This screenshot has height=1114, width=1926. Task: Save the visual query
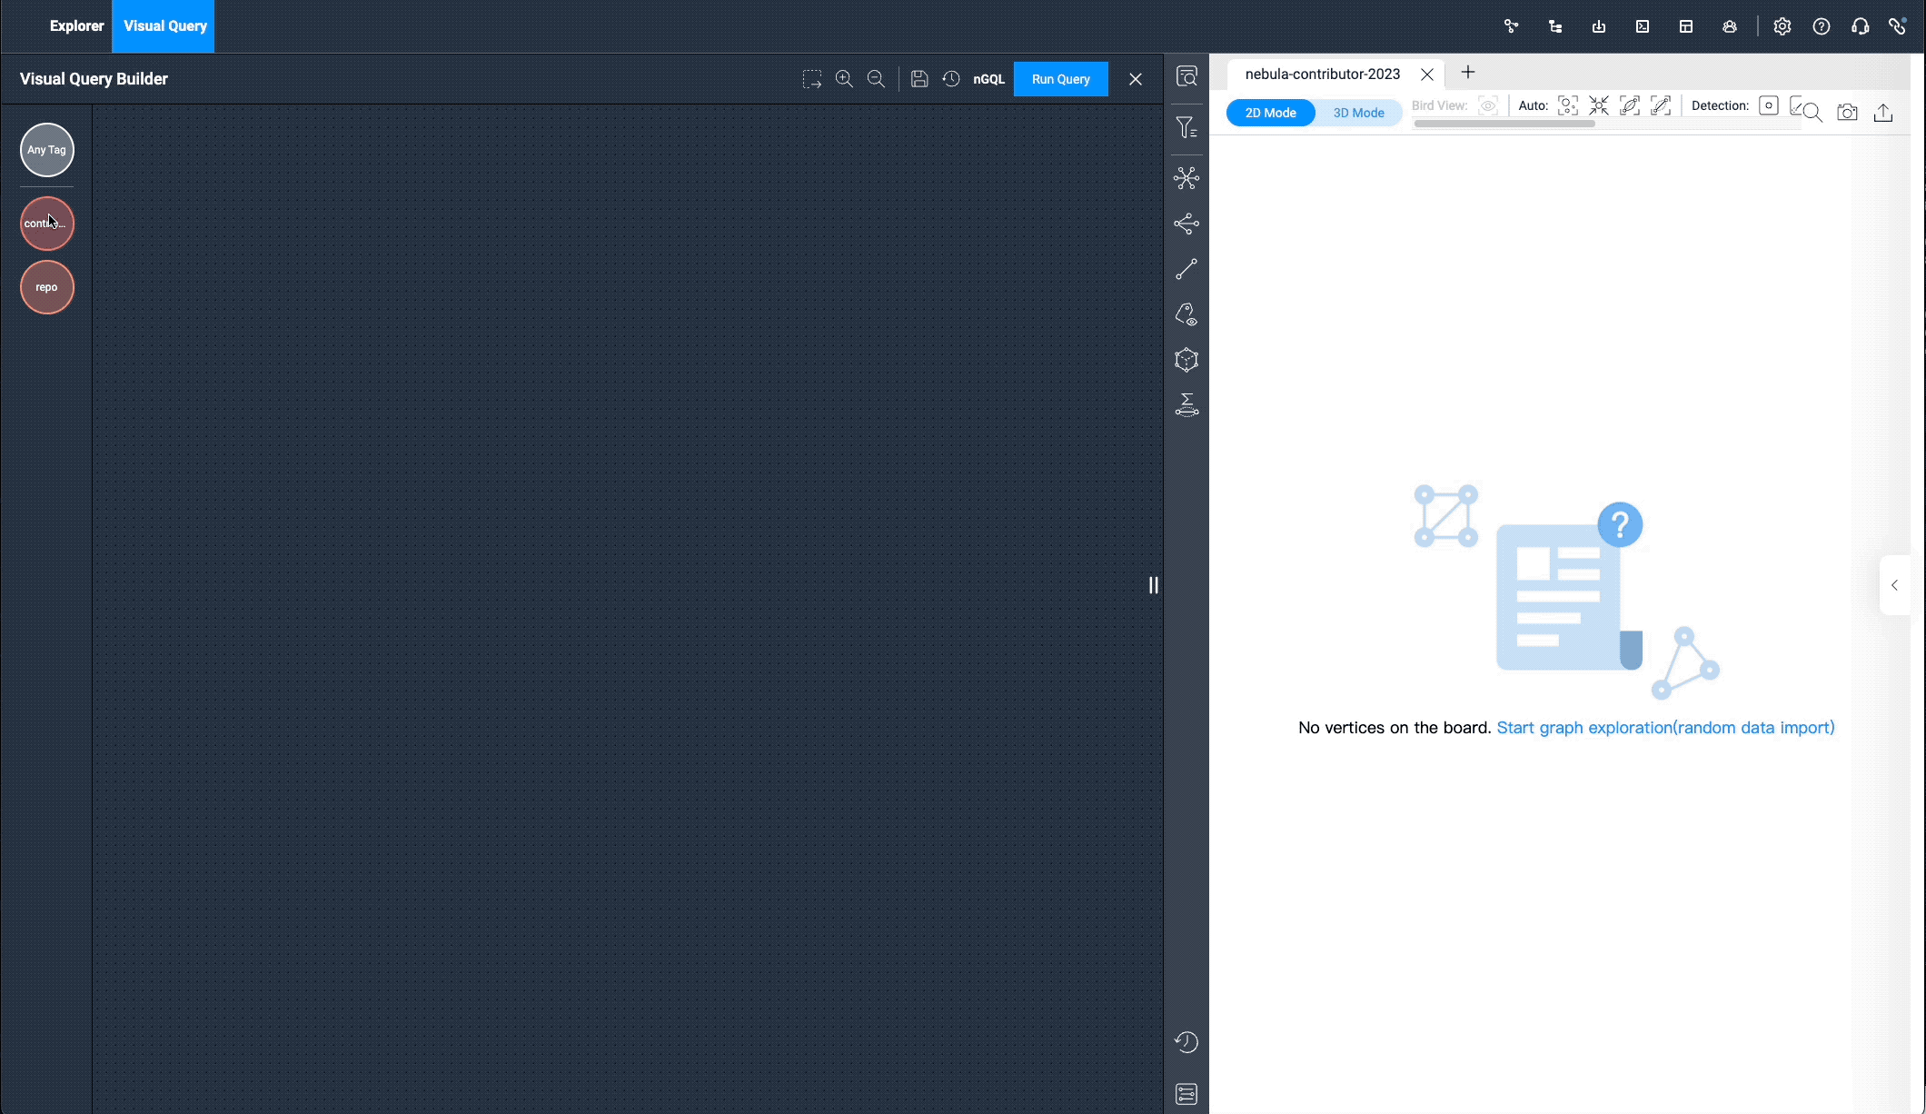pos(919,79)
